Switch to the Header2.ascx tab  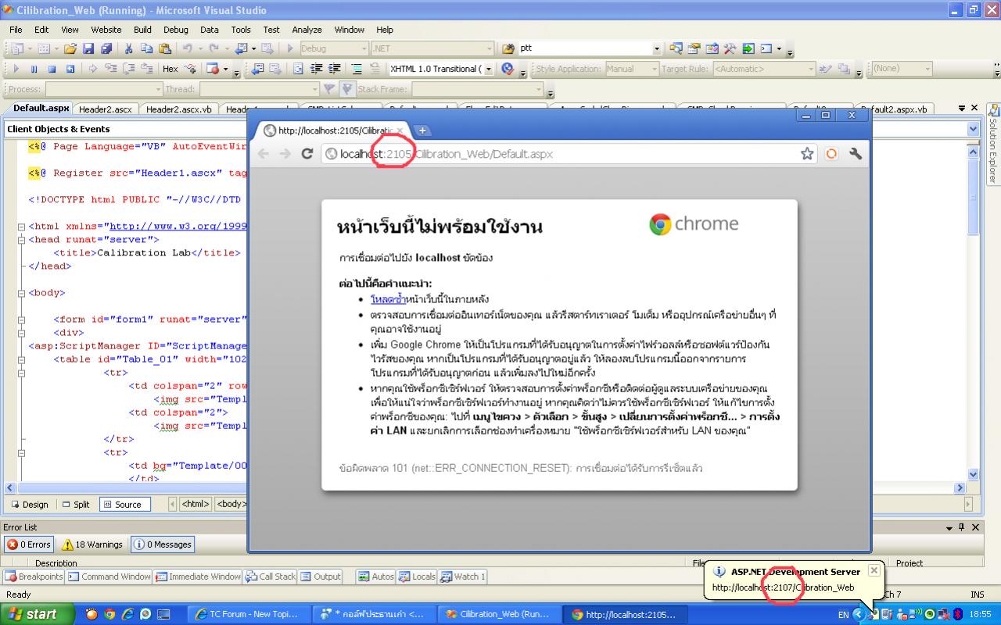point(106,109)
